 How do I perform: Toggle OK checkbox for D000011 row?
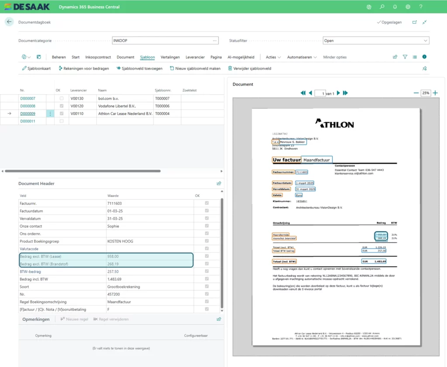(62, 121)
